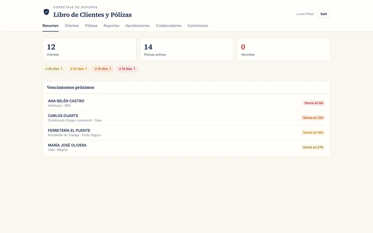Filter by ≤ 25 días chip
The image size is (373, 233).
(78, 69)
